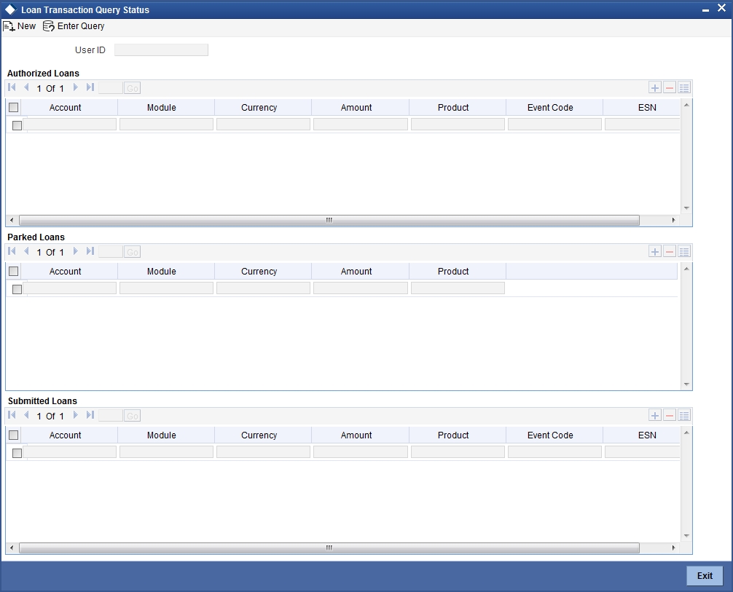This screenshot has height=592, width=733.
Task: Click the User ID input field
Action: [x=161, y=50]
